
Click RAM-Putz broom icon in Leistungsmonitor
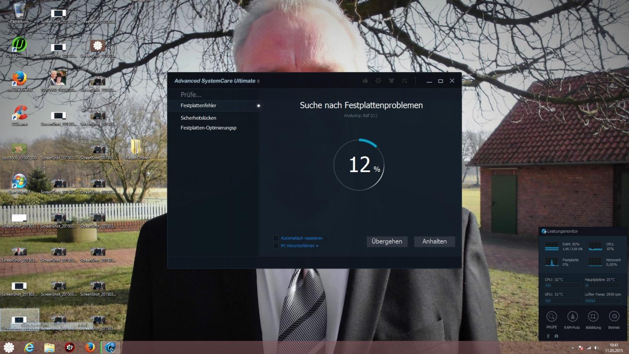pyautogui.click(x=572, y=316)
